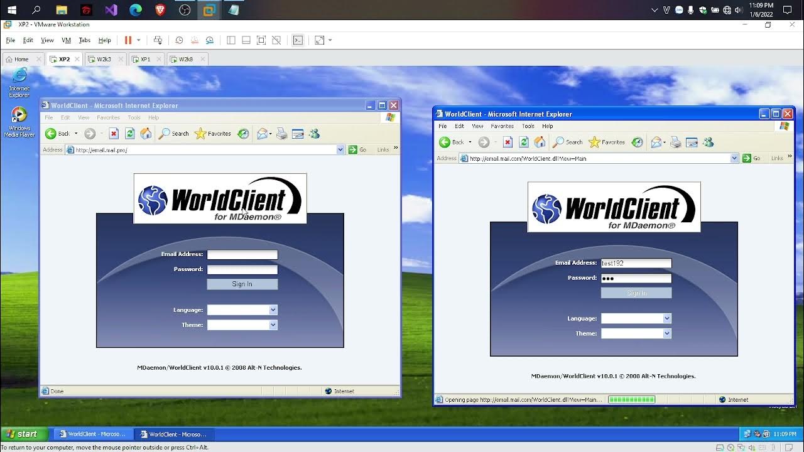Click page loading progress bar in right IE
804x452 pixels.
pos(631,400)
